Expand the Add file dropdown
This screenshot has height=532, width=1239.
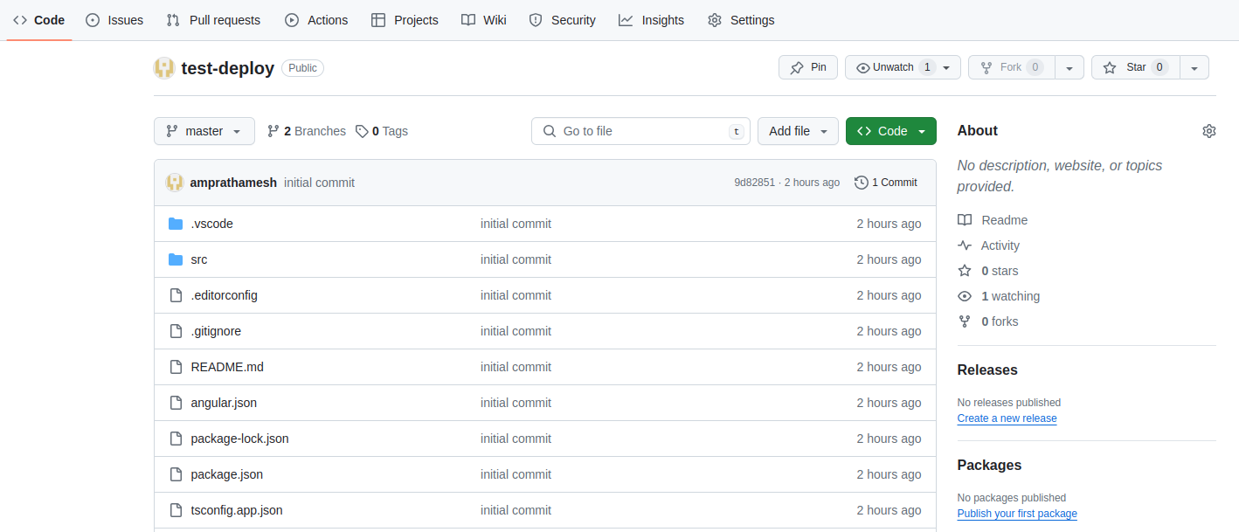pyautogui.click(x=797, y=130)
